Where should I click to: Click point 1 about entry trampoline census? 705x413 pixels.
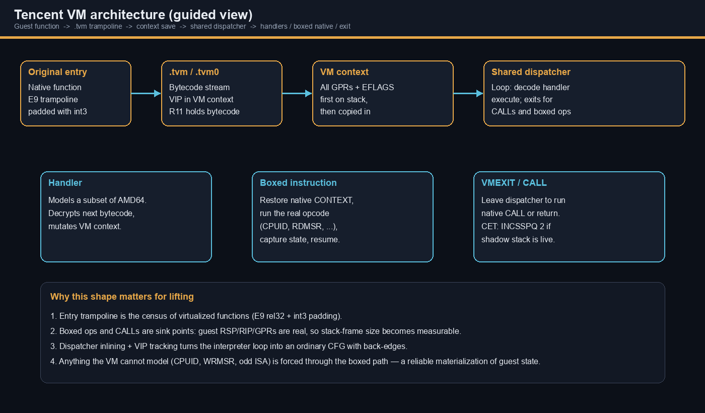(x=196, y=316)
